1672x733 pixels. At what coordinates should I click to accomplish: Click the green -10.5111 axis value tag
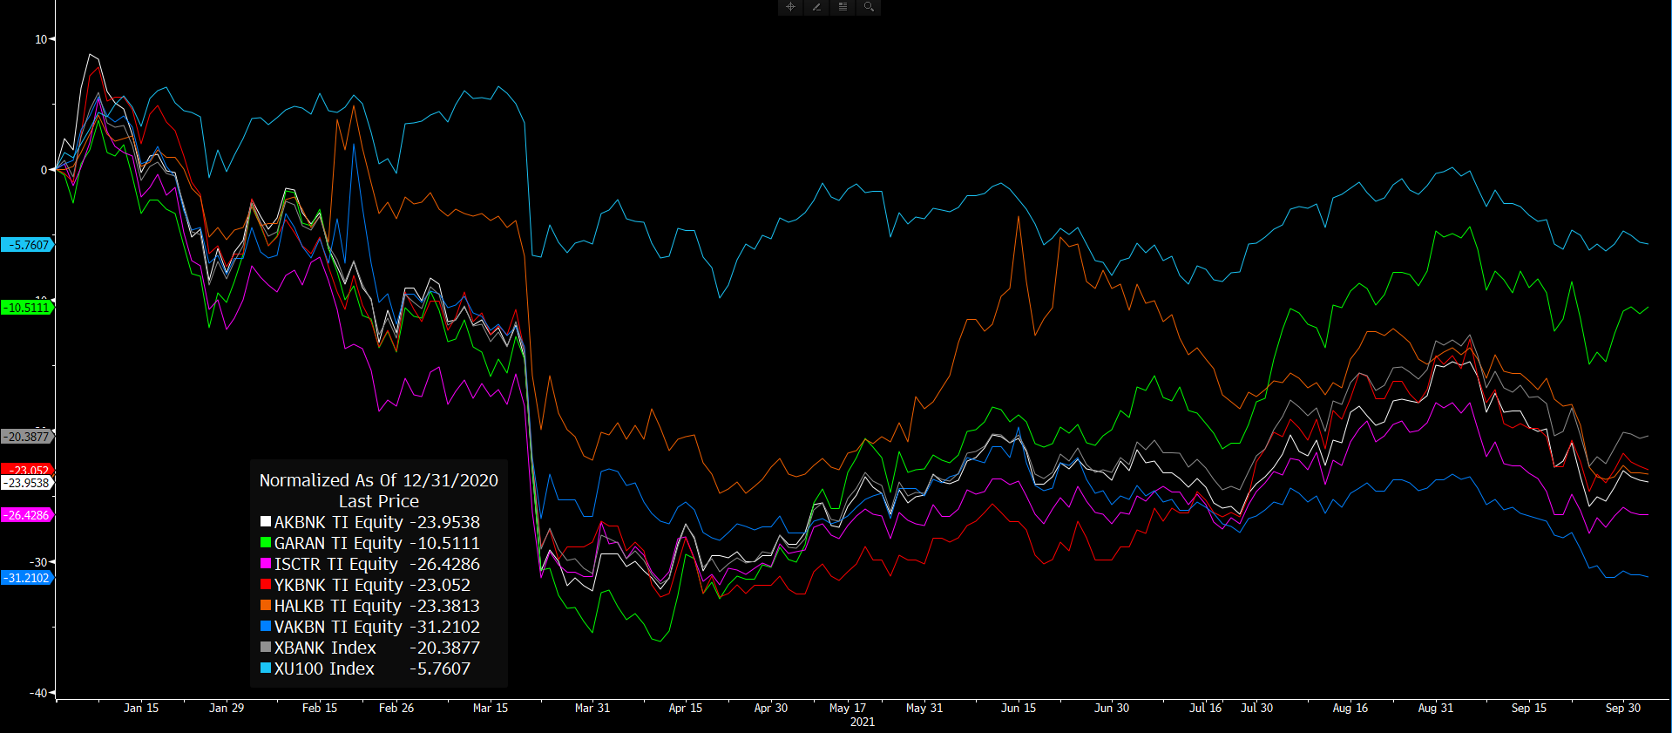pyautogui.click(x=28, y=308)
